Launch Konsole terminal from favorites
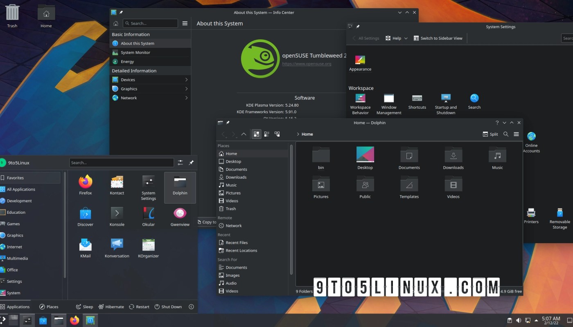This screenshot has width=573, height=327. (x=117, y=217)
